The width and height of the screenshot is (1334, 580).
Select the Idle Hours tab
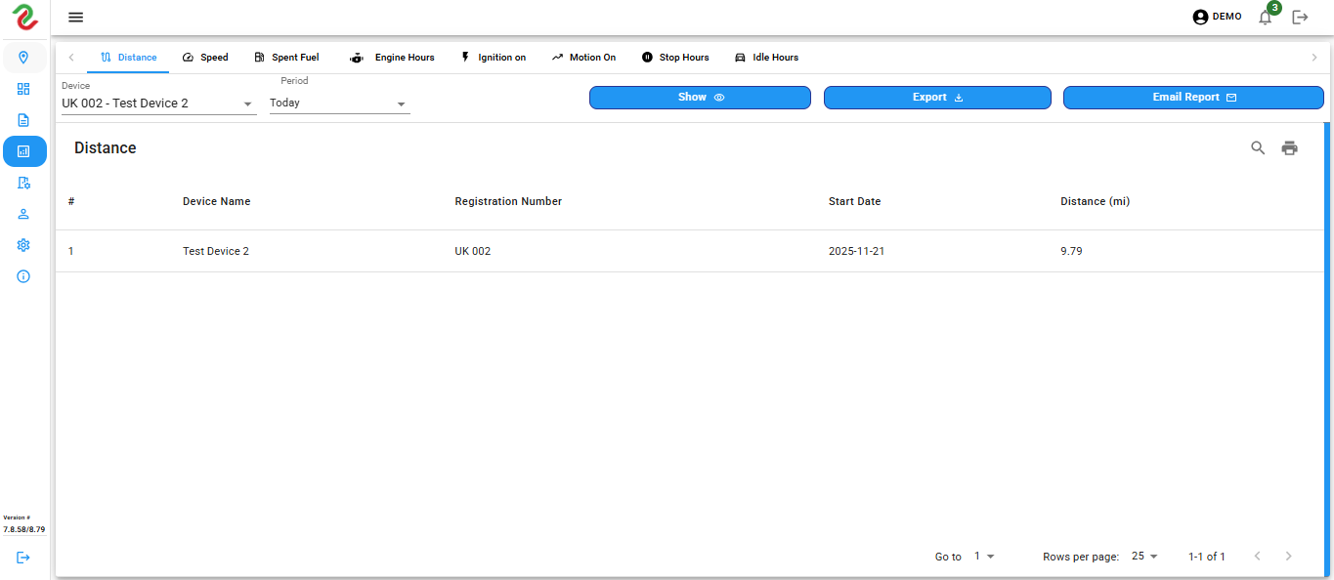click(x=766, y=58)
